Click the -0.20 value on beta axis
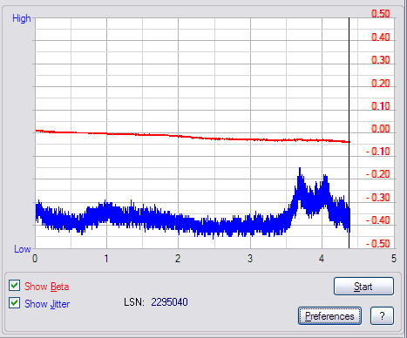The width and height of the screenshot is (407, 338). [378, 174]
